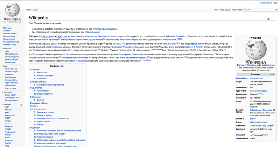This screenshot has height=147, width=280.
Task: Open the View history tab
Action: (x=237, y=10)
